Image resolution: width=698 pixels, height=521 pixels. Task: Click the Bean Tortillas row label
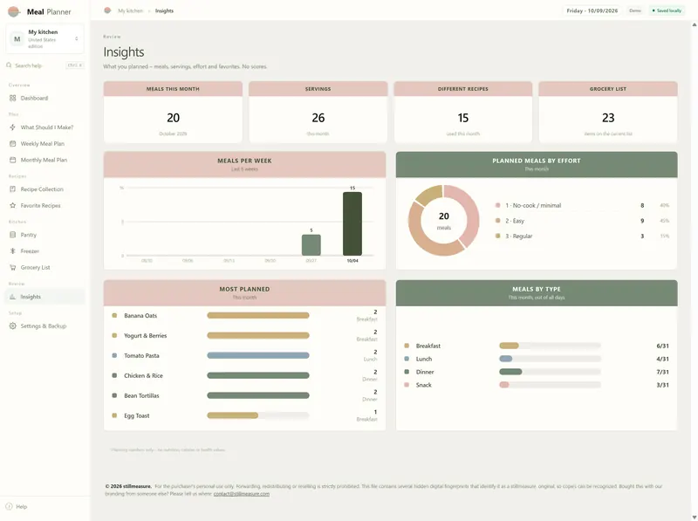click(141, 396)
